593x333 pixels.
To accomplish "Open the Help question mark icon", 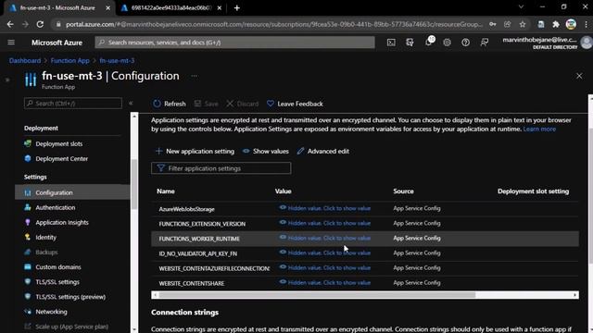I will 465,43.
